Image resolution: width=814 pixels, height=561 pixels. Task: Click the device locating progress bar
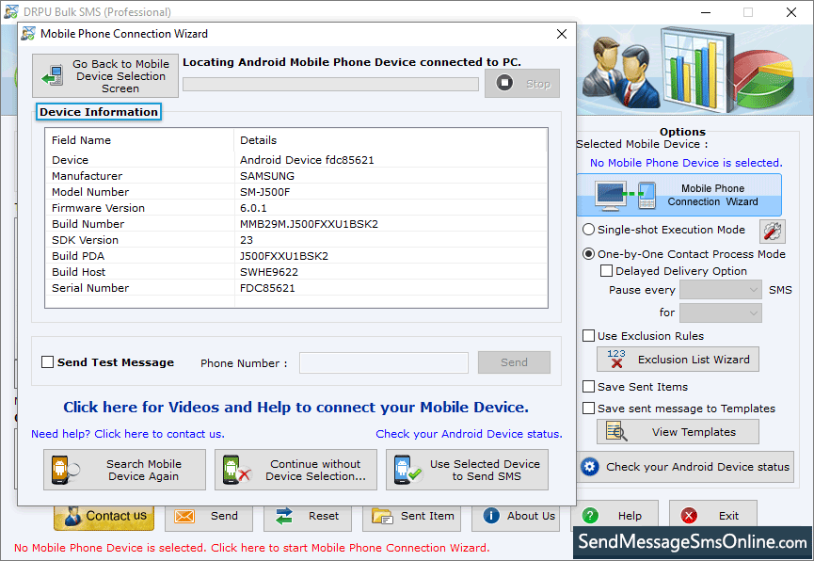click(x=330, y=84)
